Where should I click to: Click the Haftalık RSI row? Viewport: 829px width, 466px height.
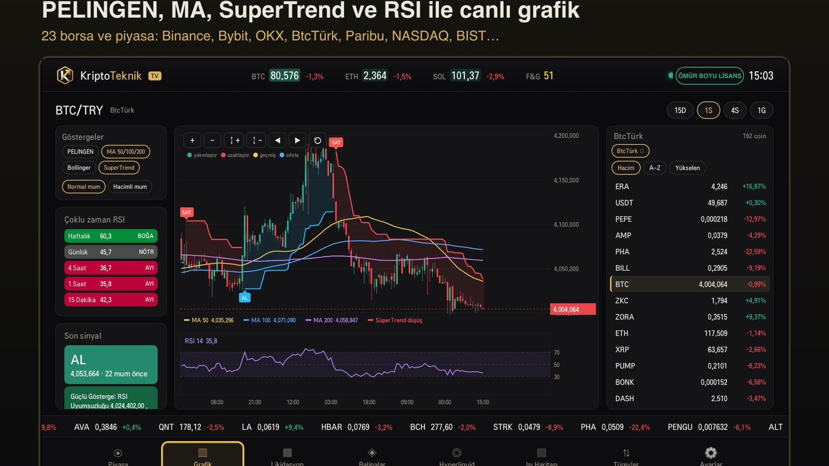[111, 236]
